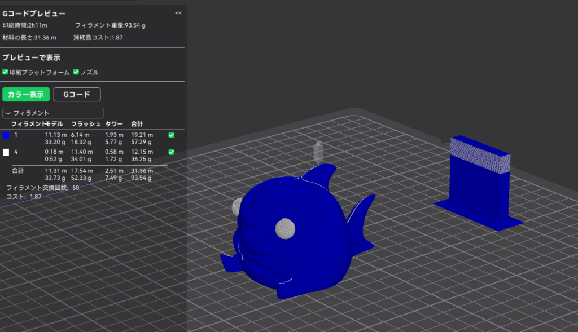Click the 印刷時間:2h11m text
Image resolution: width=578 pixels, height=332 pixels.
(x=25, y=25)
